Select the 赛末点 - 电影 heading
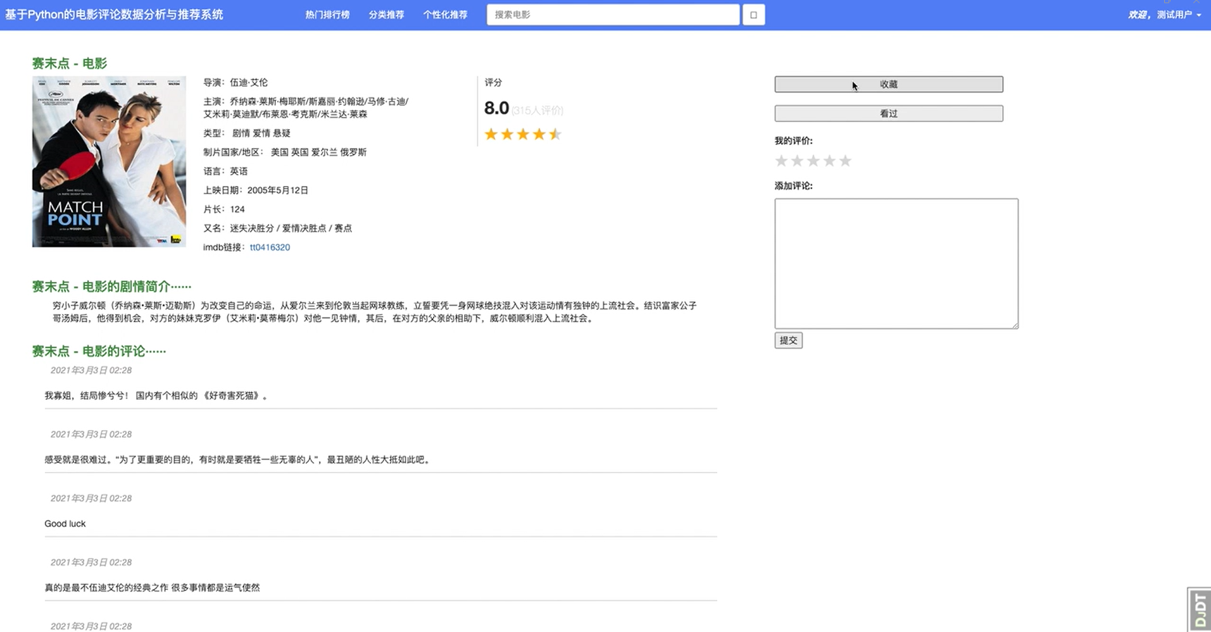Screen dimensions: 1211x632 70,63
